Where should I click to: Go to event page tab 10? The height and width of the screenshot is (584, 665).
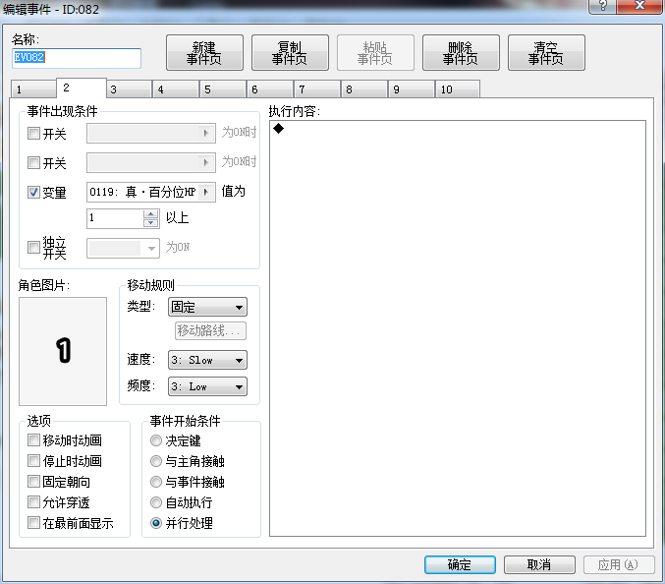tap(458, 89)
